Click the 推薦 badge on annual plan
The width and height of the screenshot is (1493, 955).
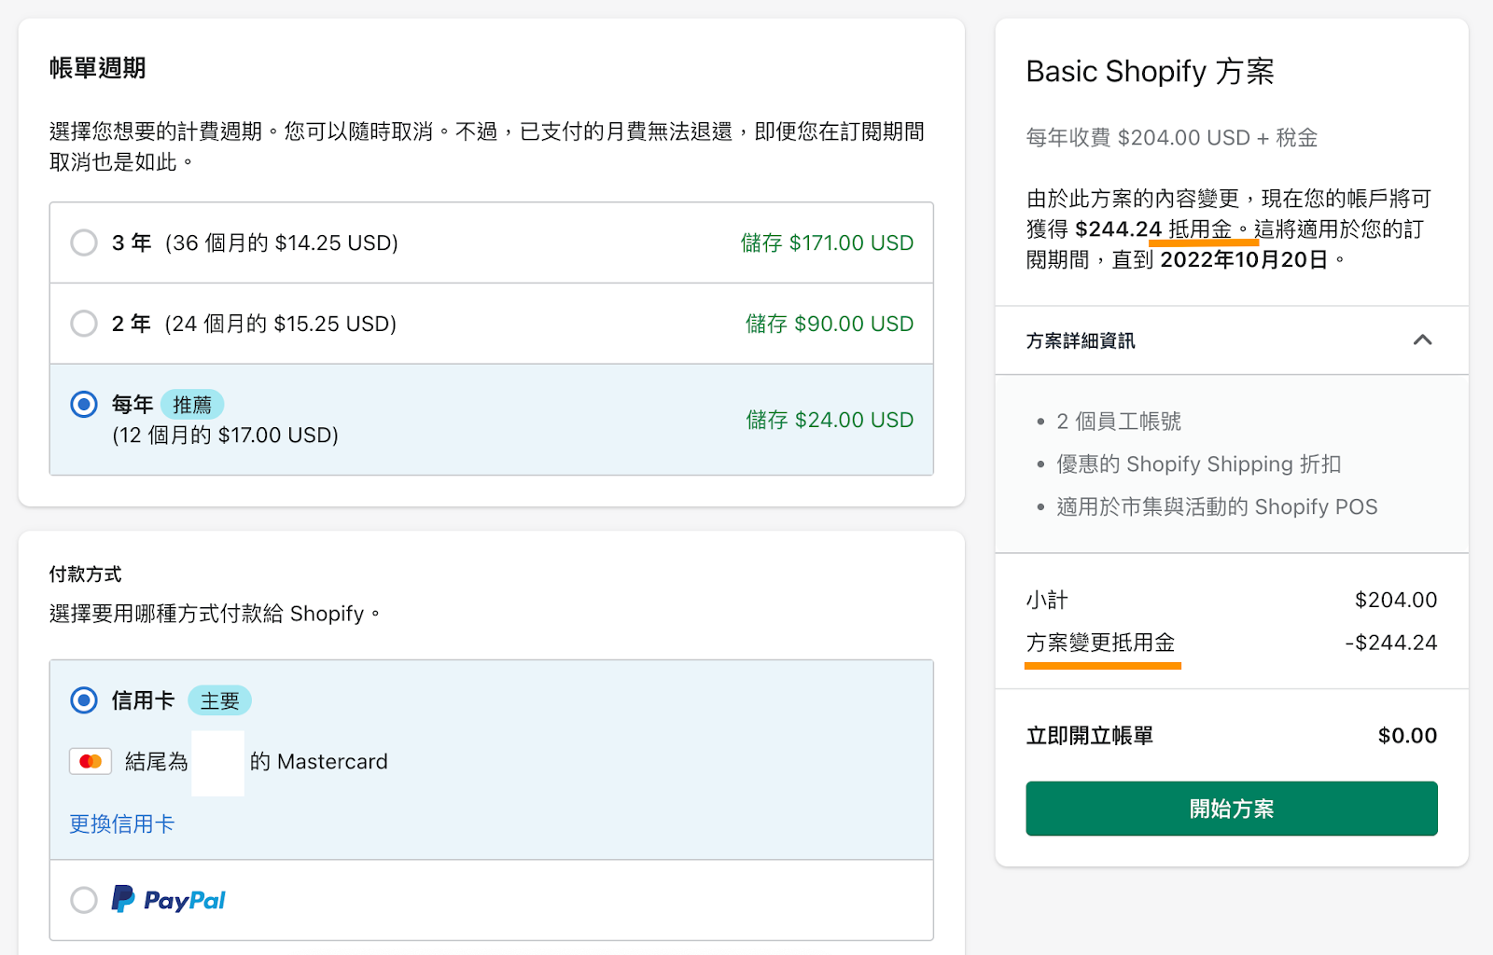click(x=192, y=405)
